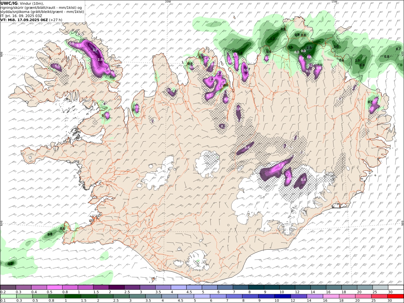Select the 'slydda/snjókoma' legend description line
The height and width of the screenshot is (303, 404).
click(x=42, y=12)
